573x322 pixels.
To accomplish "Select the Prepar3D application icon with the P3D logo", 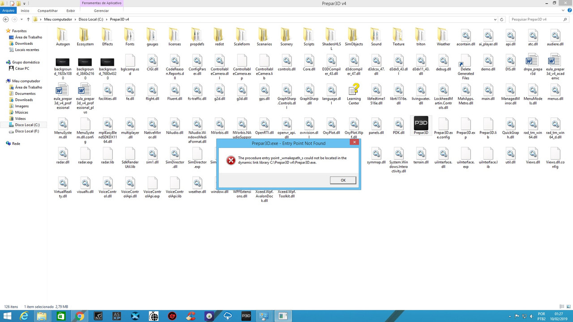I will (x=421, y=123).
